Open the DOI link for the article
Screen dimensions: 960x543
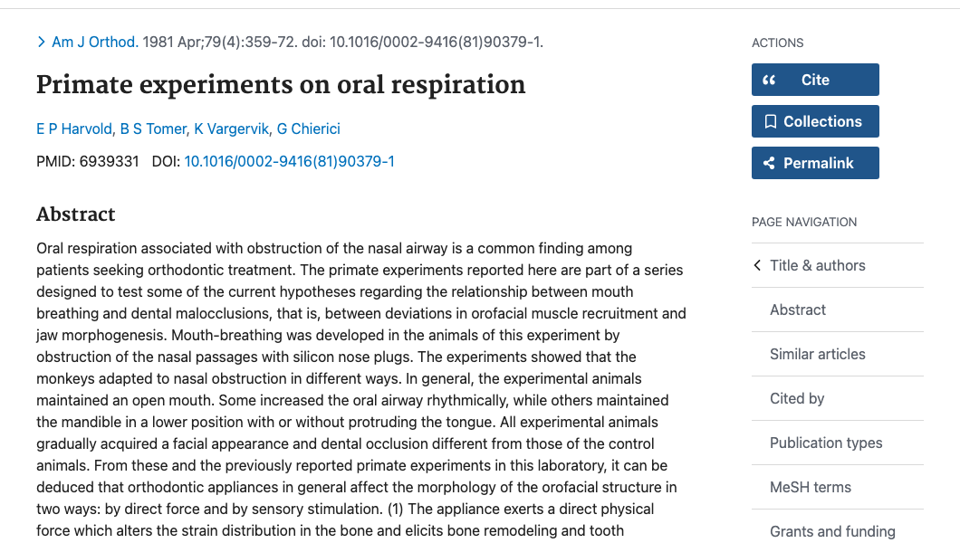(x=289, y=161)
